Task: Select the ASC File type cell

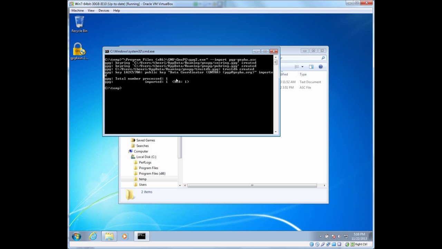Action: click(305, 87)
